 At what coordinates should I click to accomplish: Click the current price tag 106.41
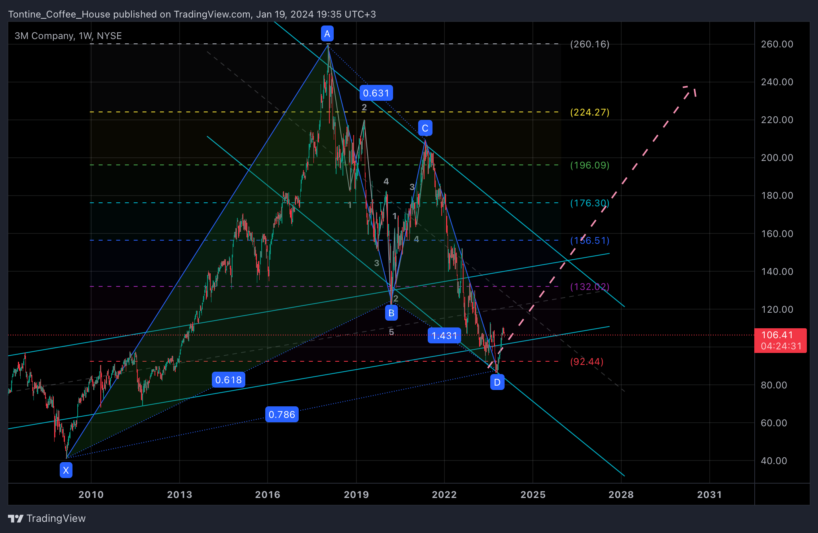point(777,335)
